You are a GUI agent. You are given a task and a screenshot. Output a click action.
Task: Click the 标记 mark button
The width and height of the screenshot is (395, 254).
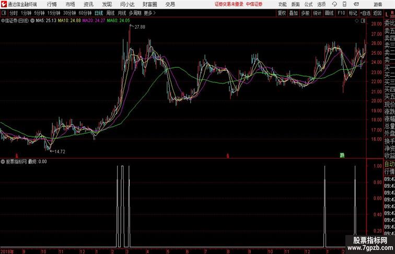[353, 13]
